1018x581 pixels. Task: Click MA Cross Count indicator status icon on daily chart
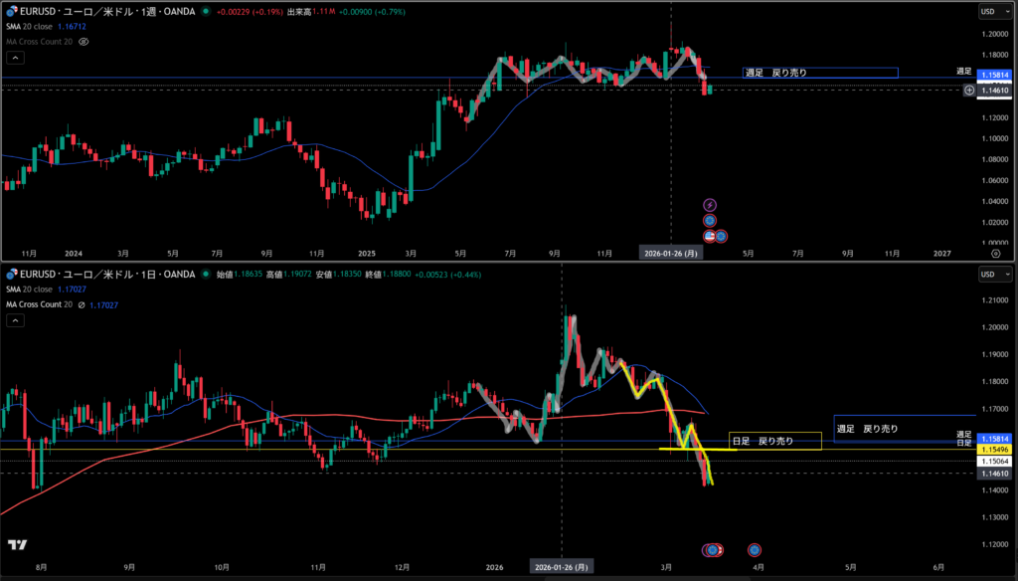[84, 304]
